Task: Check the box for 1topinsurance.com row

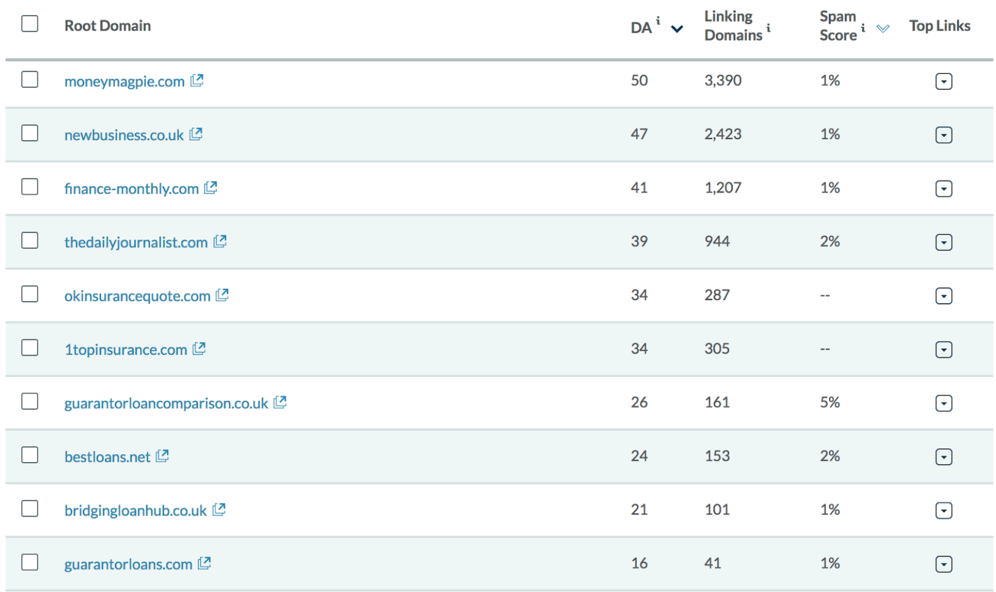Action: [x=30, y=347]
